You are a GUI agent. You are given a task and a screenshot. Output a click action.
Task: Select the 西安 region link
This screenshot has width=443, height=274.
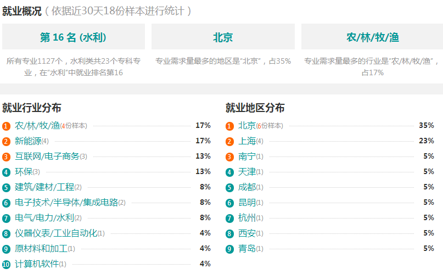[x=247, y=233]
